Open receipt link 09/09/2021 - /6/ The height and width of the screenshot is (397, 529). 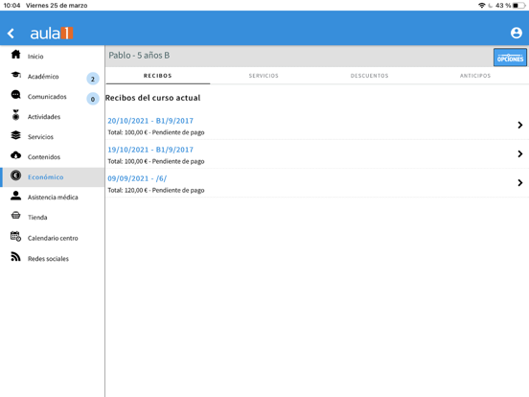pyautogui.click(x=137, y=178)
